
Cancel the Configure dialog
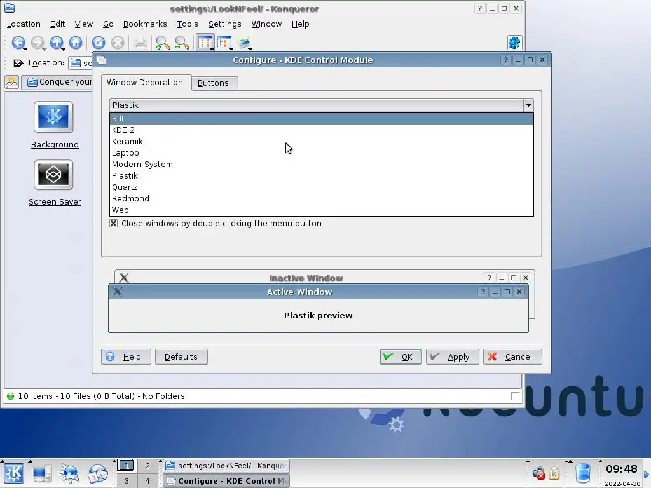(x=512, y=357)
